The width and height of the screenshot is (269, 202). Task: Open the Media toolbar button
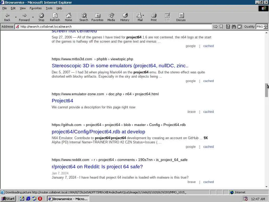coord(111,17)
